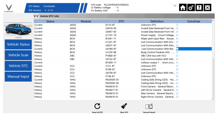Viewport: 218px width, 116px height.
Task: Sort by the DTC column header
Action: click(121, 21)
